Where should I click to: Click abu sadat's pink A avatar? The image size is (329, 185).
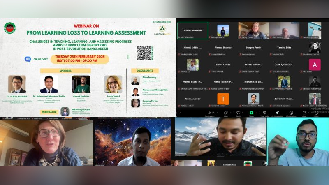click(315, 65)
